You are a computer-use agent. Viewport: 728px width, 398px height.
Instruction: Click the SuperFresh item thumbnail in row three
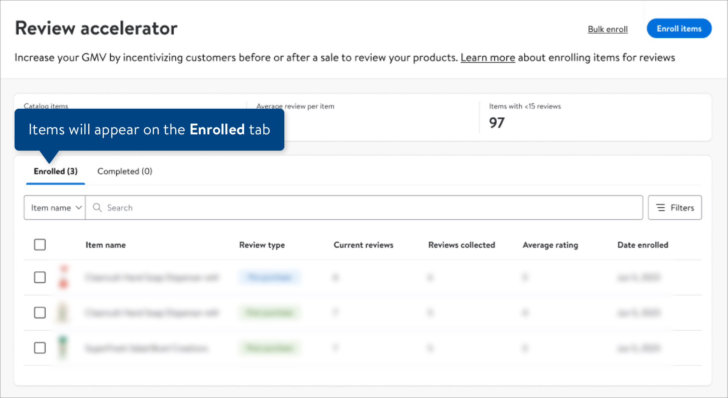(63, 348)
